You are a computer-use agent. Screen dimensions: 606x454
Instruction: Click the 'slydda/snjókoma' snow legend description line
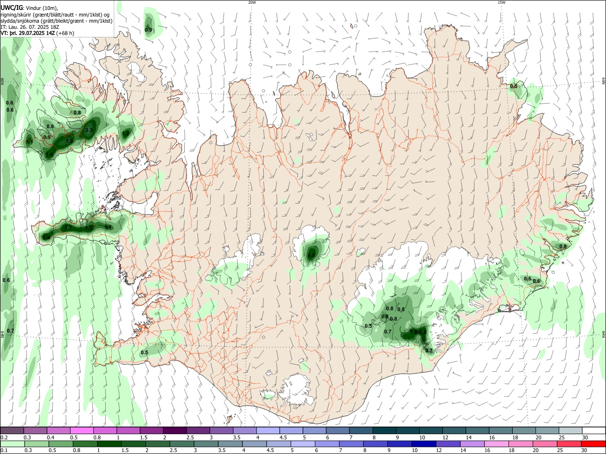click(x=56, y=21)
